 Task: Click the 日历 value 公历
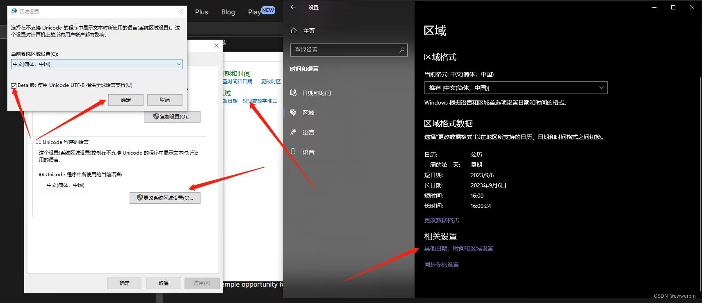coord(476,155)
